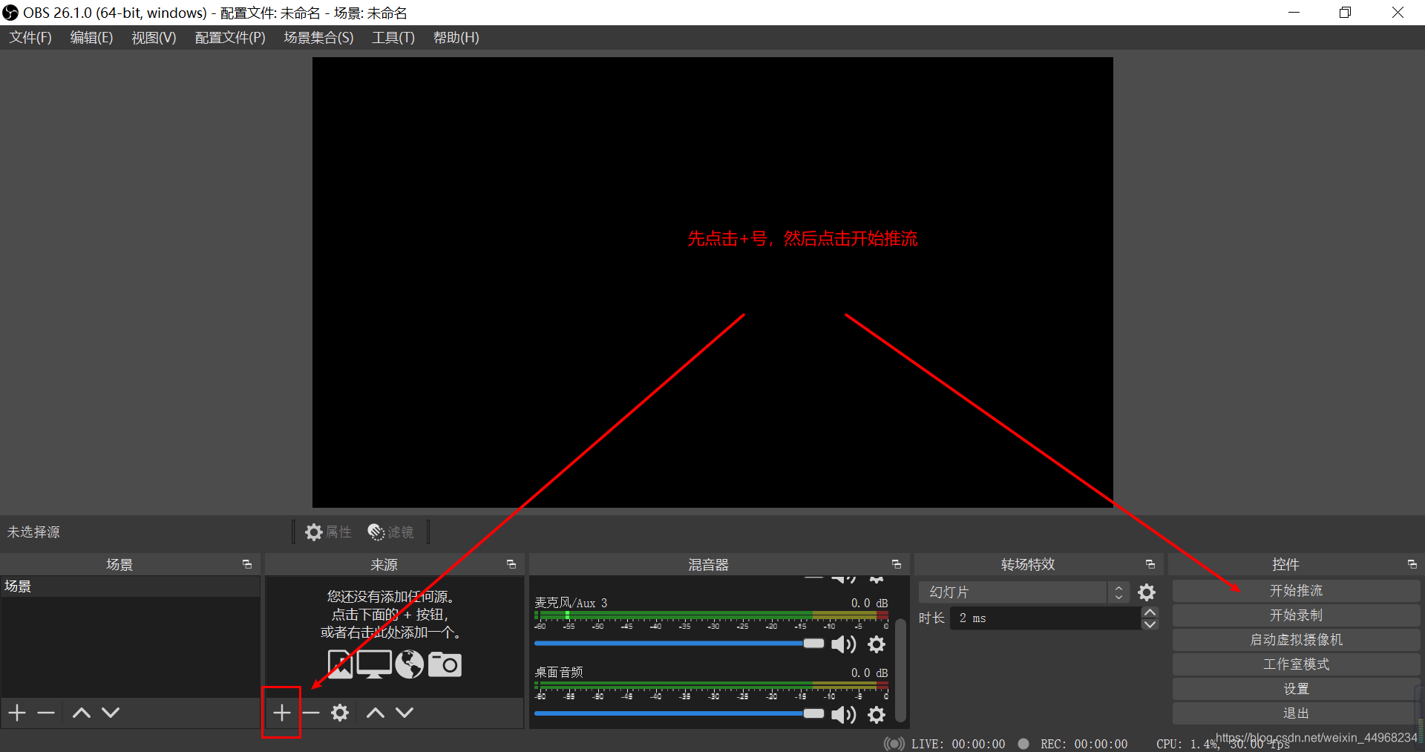Open the 文件(F) menu
The image size is (1425, 752).
[x=30, y=38]
